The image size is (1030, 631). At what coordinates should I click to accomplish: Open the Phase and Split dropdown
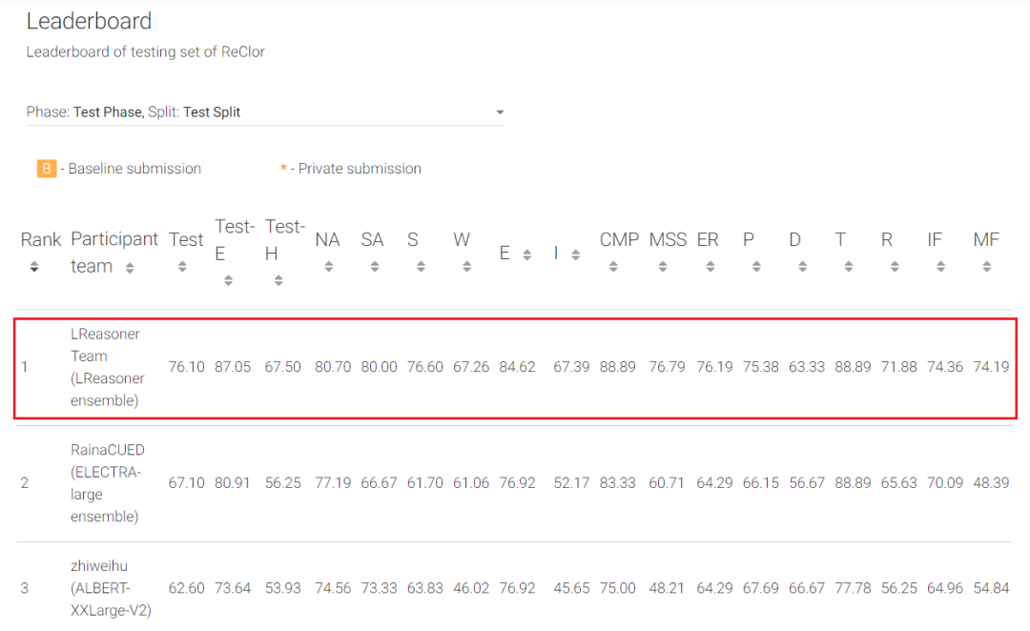click(x=264, y=112)
